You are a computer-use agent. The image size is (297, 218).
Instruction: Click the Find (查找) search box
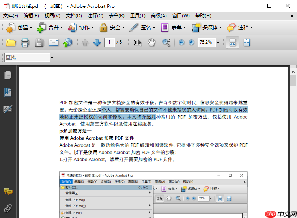(x=27, y=58)
